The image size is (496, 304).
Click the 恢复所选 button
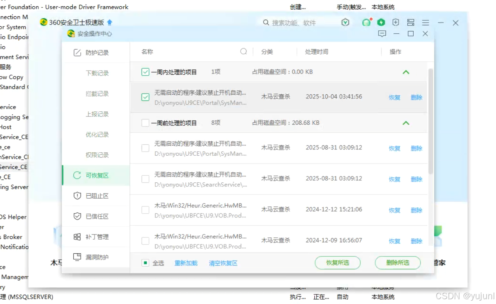click(x=338, y=263)
